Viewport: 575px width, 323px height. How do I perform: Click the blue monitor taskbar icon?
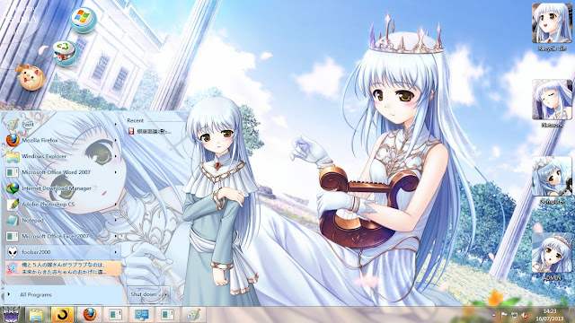[x=141, y=315]
